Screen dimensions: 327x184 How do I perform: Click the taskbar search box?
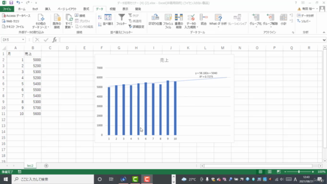point(53,179)
